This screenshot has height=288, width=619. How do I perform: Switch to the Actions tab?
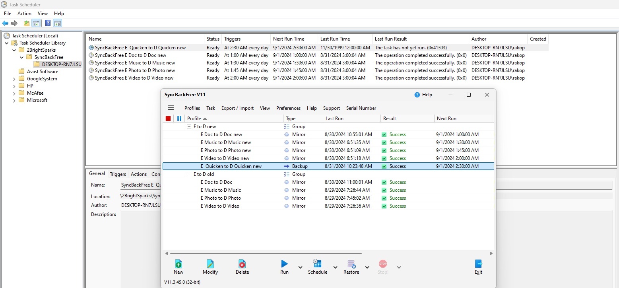point(139,174)
